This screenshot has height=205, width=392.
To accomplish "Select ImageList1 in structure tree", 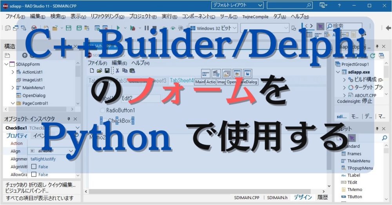I will (x=32, y=80).
